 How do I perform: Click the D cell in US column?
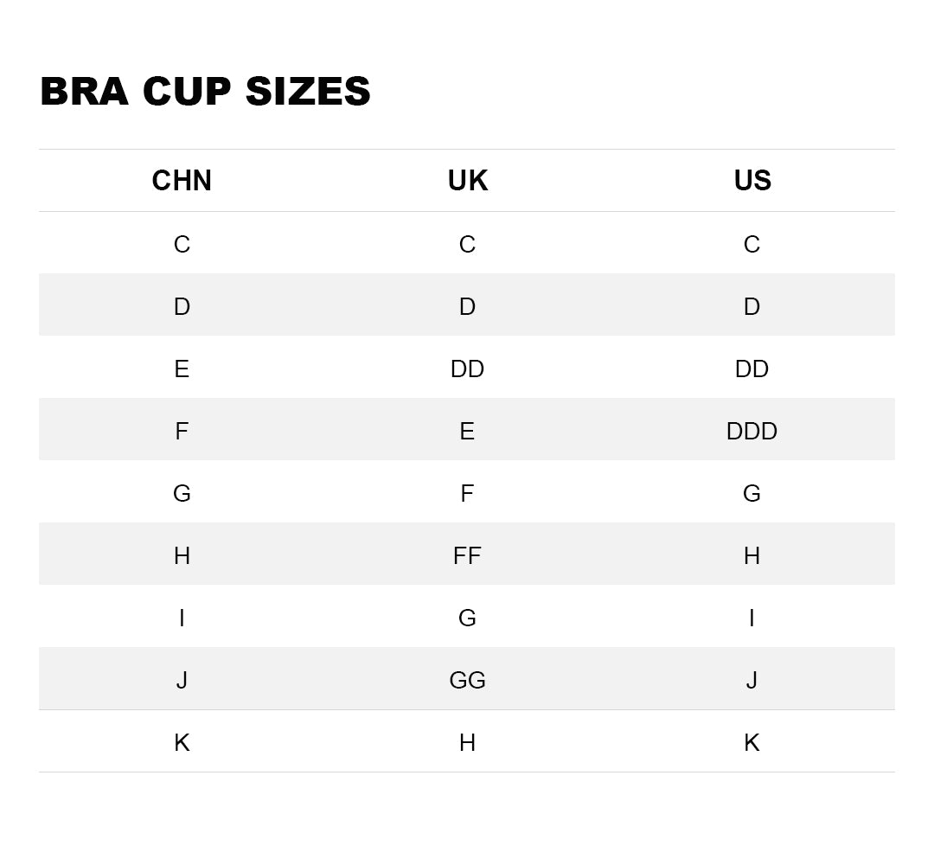752,306
